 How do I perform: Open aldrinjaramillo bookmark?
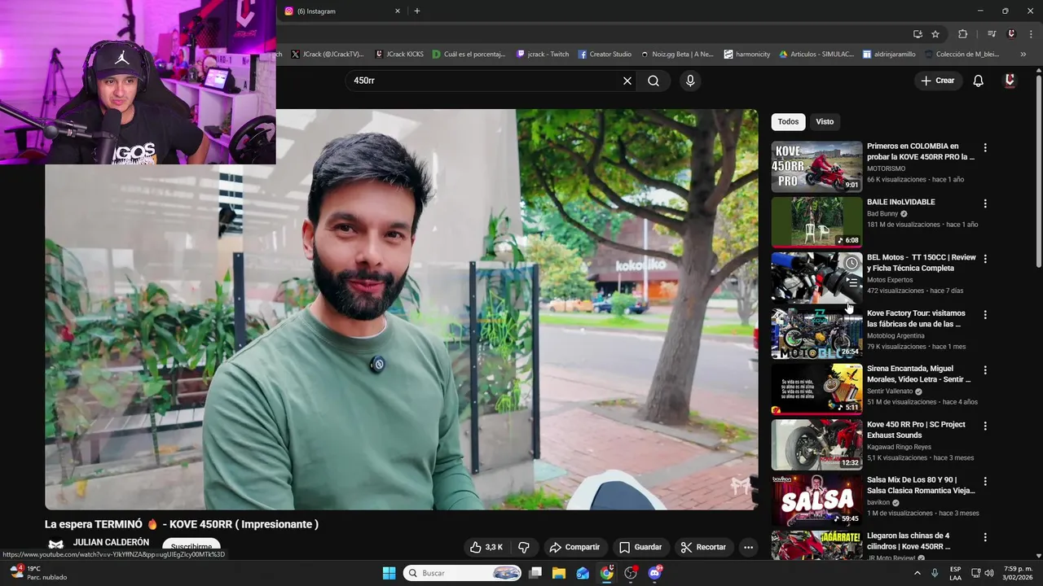tap(889, 55)
